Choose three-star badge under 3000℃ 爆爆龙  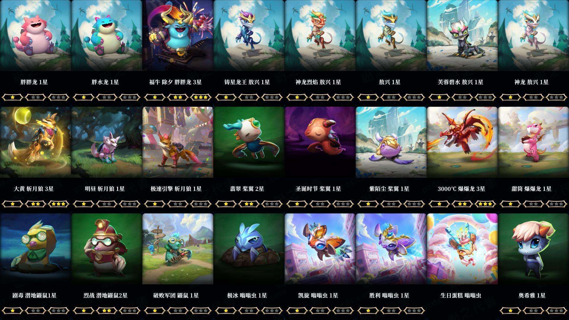485,204
